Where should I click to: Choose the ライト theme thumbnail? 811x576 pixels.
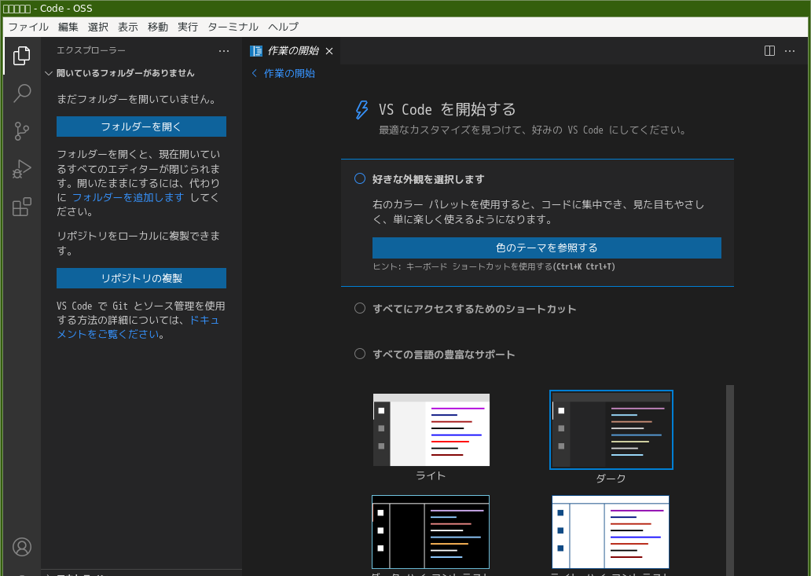click(431, 430)
